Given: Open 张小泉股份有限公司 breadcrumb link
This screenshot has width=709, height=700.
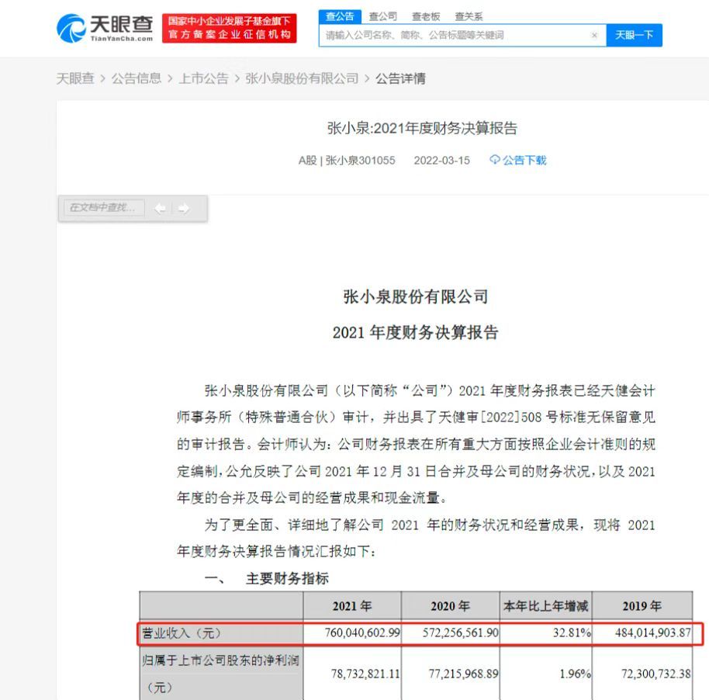Looking at the screenshot, I should pos(302,78).
